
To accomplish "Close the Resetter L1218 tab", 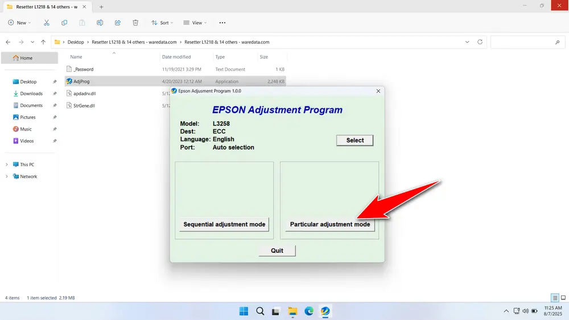I will pyautogui.click(x=84, y=7).
